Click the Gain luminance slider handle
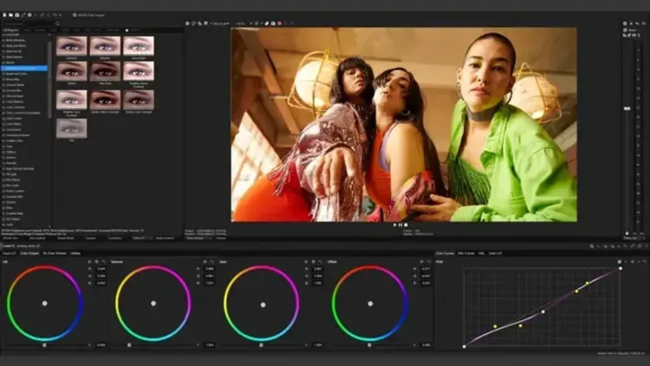 (261, 345)
